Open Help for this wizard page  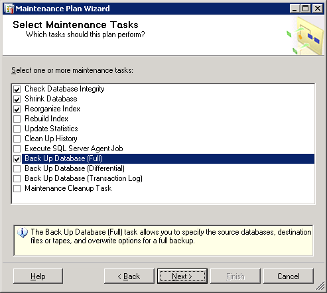[38, 276]
